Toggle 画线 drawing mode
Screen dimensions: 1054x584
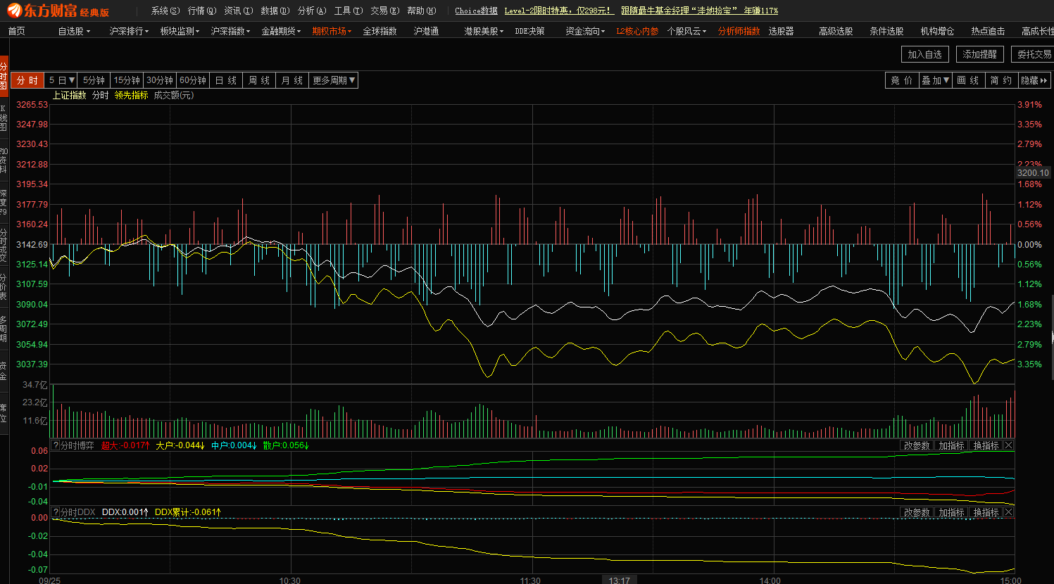point(967,81)
